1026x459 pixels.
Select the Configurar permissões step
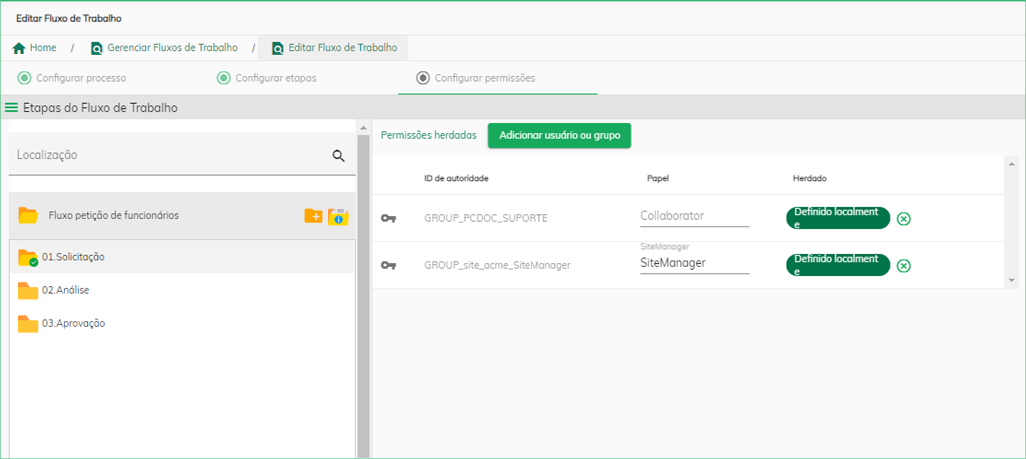click(x=476, y=78)
